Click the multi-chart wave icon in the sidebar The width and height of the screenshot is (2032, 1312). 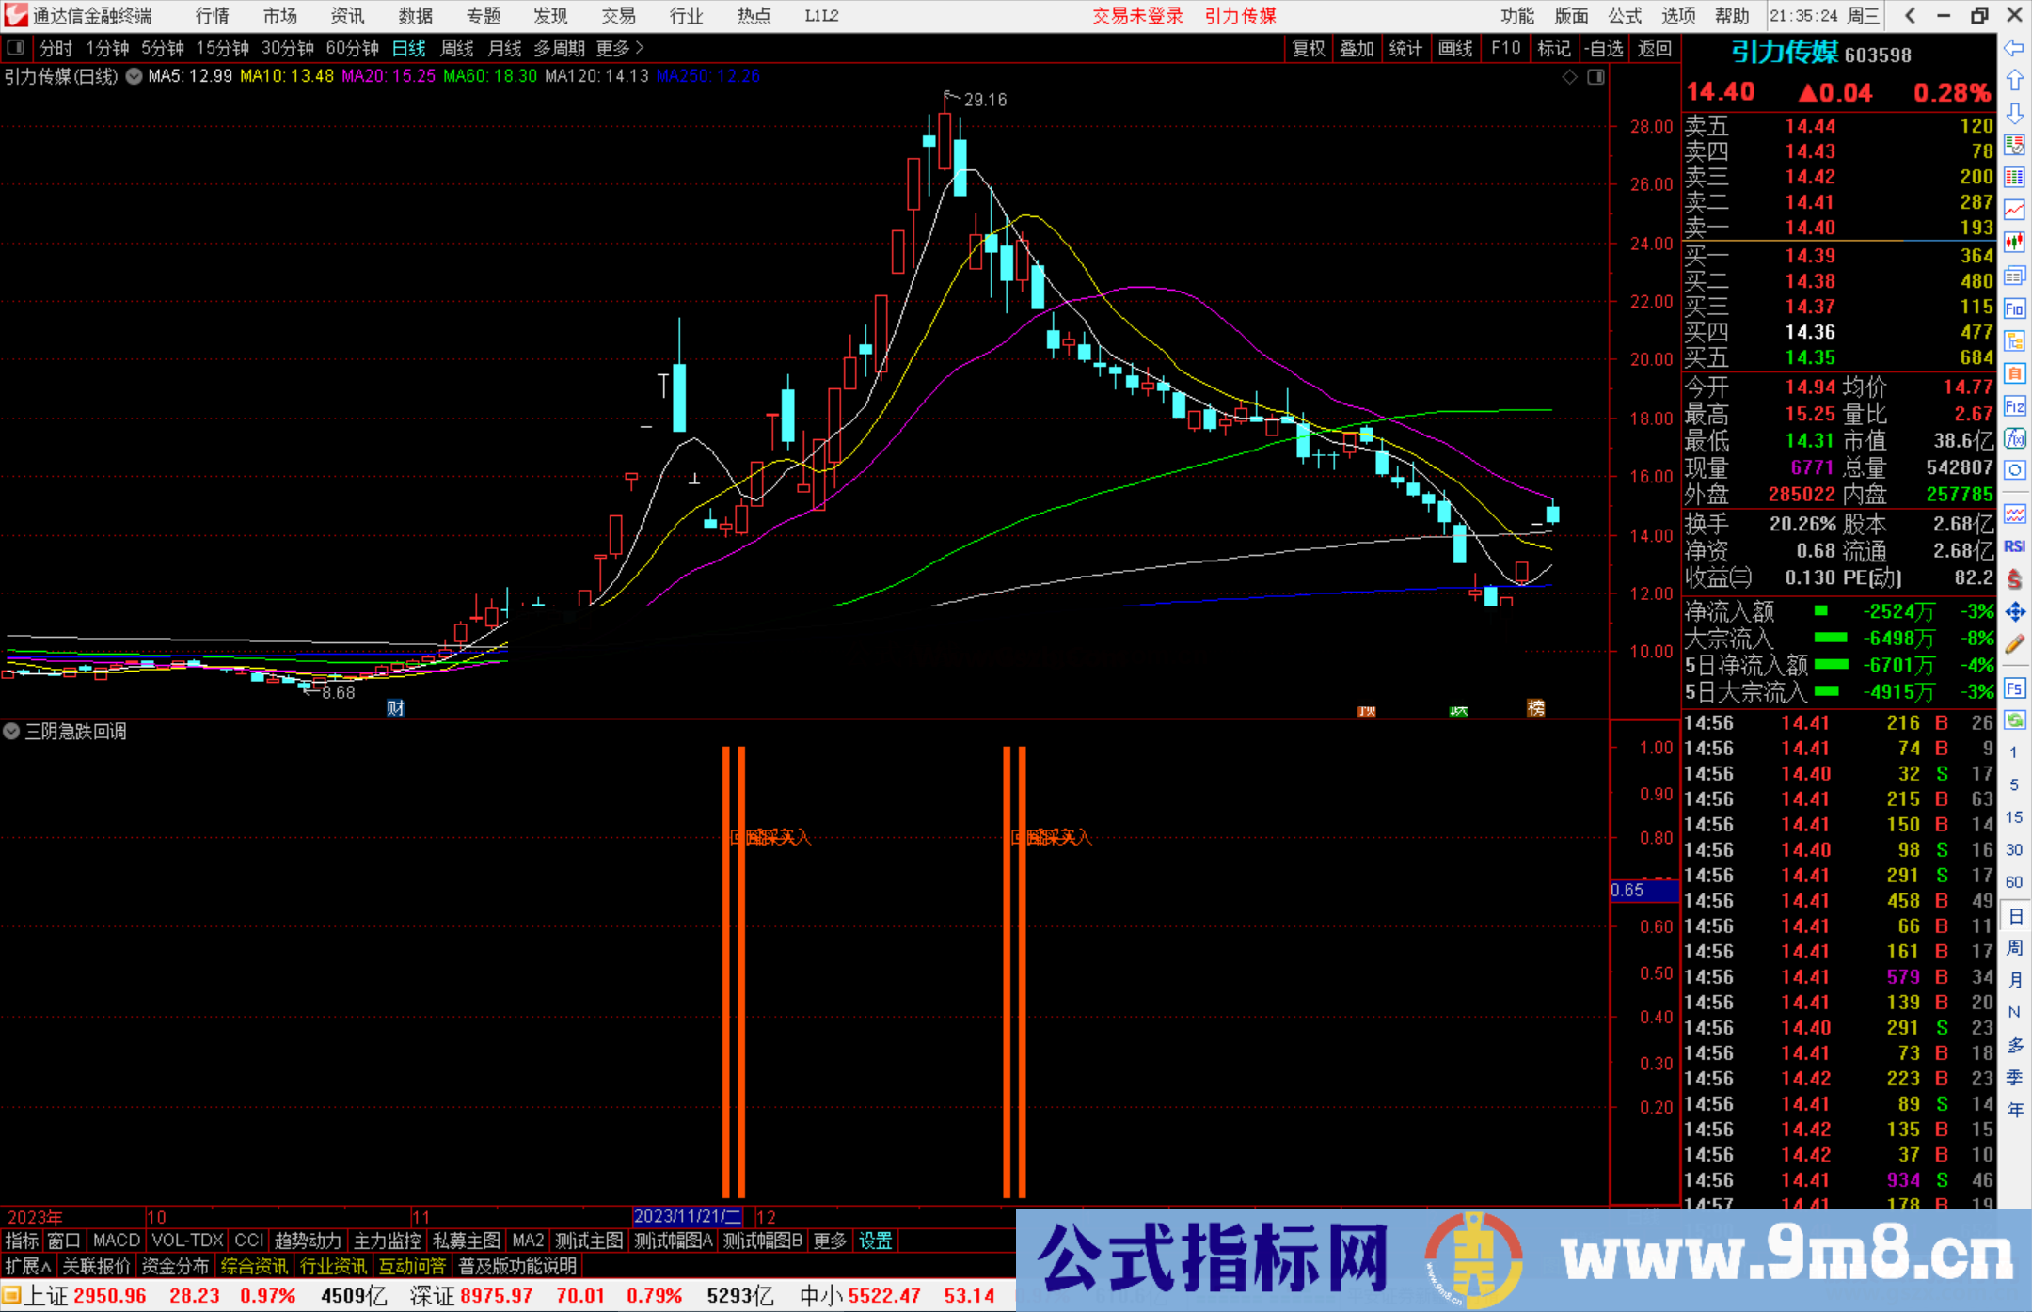(x=2015, y=515)
